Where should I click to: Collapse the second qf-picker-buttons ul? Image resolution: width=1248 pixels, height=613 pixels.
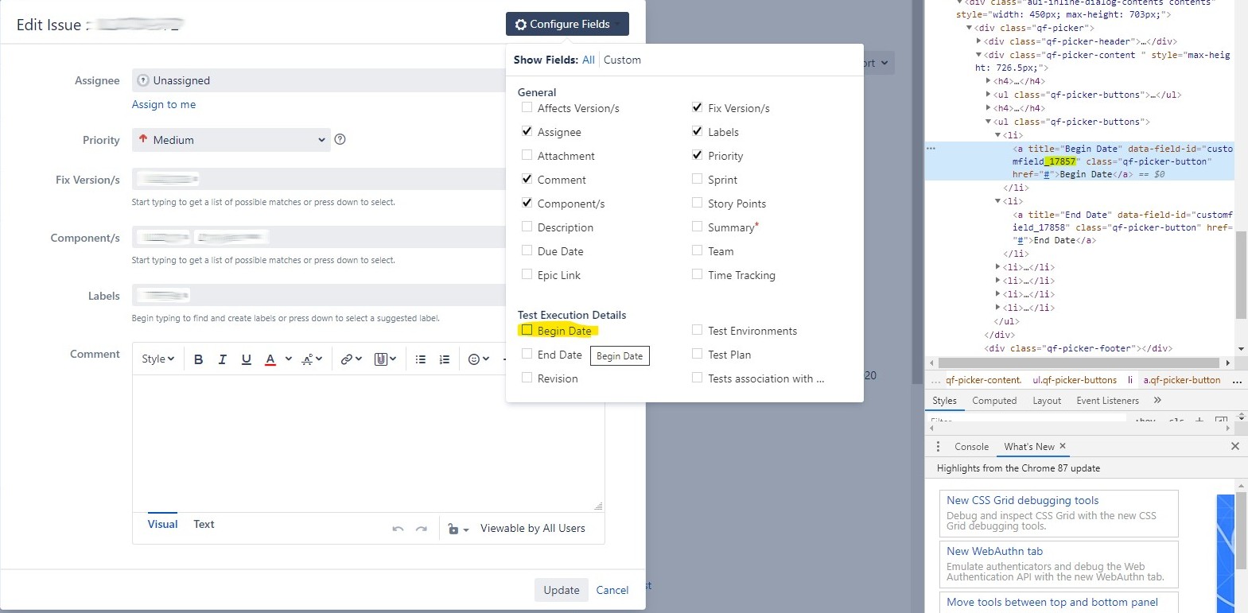click(x=988, y=122)
